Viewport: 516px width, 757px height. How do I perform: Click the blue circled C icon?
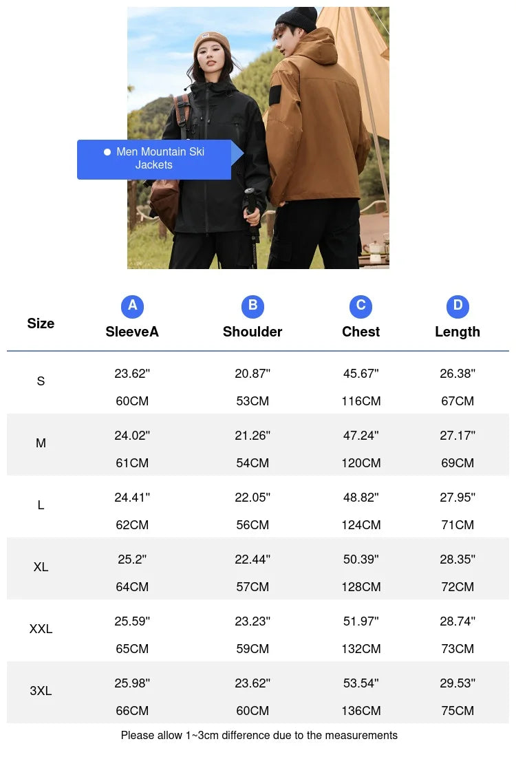click(361, 306)
